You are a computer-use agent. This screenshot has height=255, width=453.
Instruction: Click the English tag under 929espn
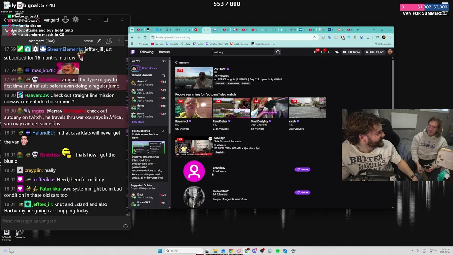tap(219, 152)
